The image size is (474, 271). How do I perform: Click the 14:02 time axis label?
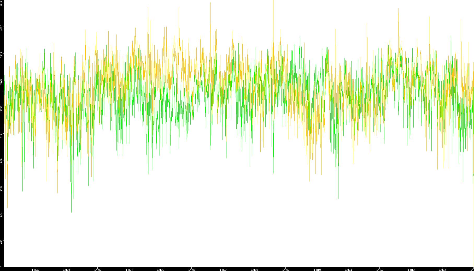66,270
